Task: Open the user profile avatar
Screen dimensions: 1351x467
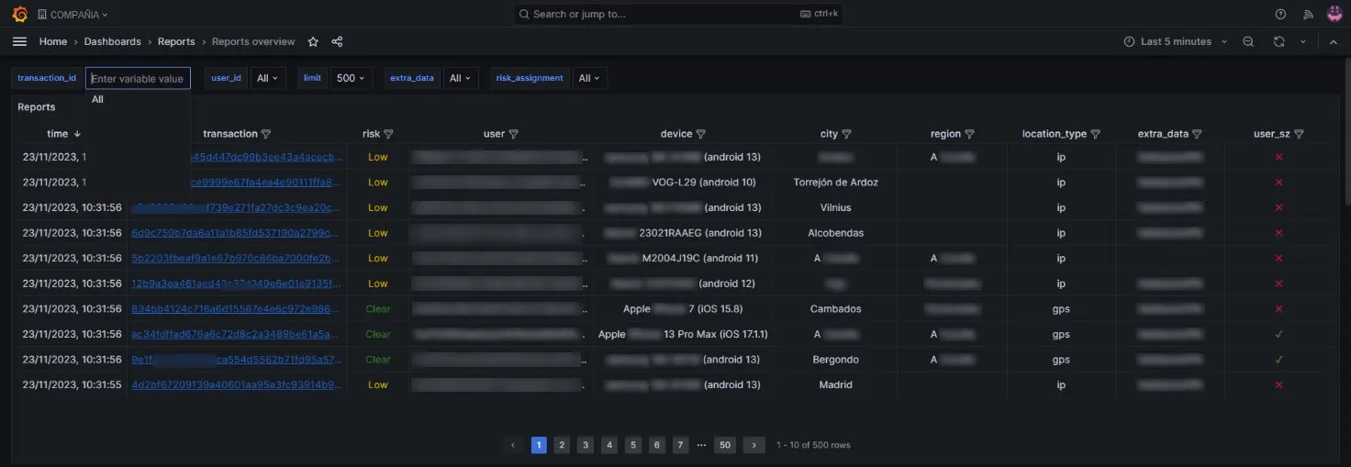Action: click(x=1334, y=14)
